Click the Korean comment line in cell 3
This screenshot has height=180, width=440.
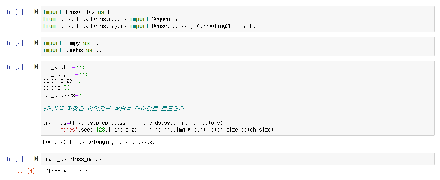coord(115,109)
